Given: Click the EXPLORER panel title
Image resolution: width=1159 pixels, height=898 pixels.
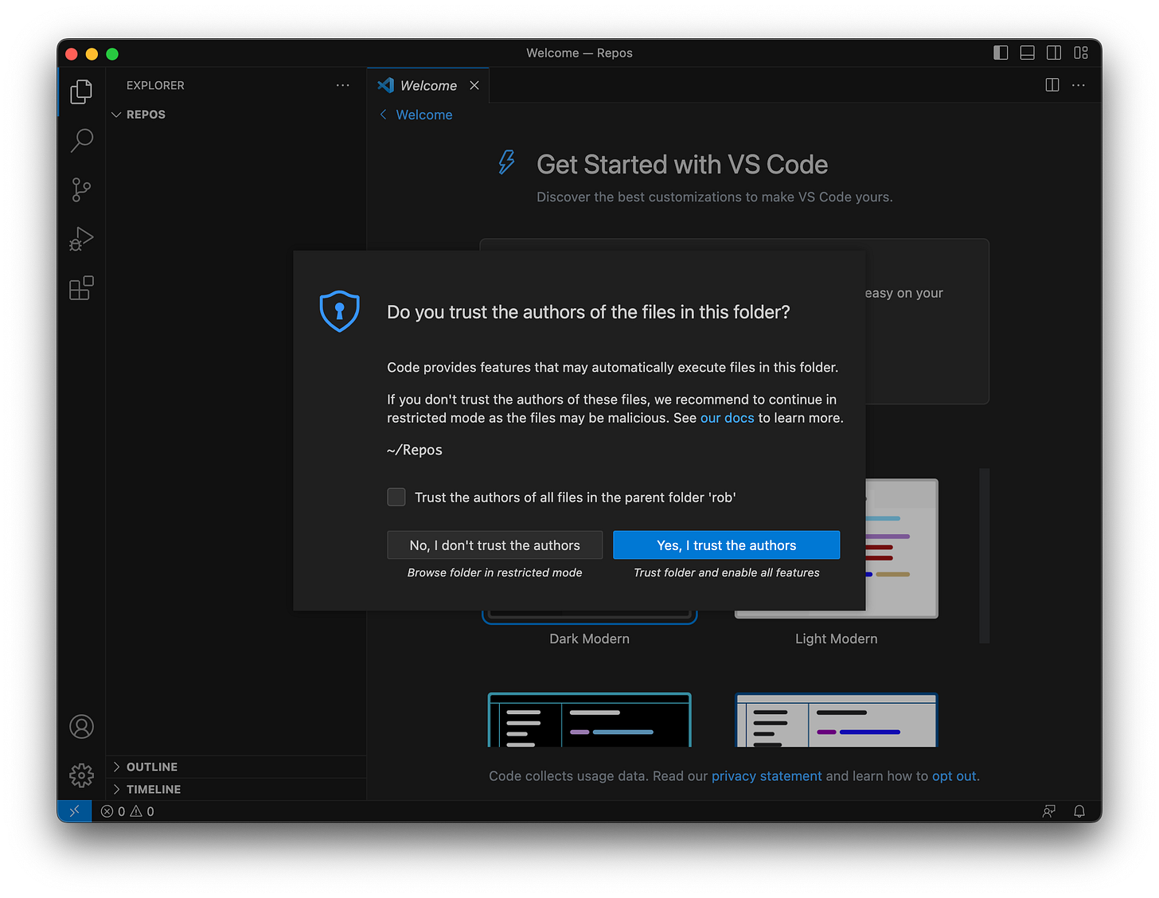Looking at the screenshot, I should (155, 85).
